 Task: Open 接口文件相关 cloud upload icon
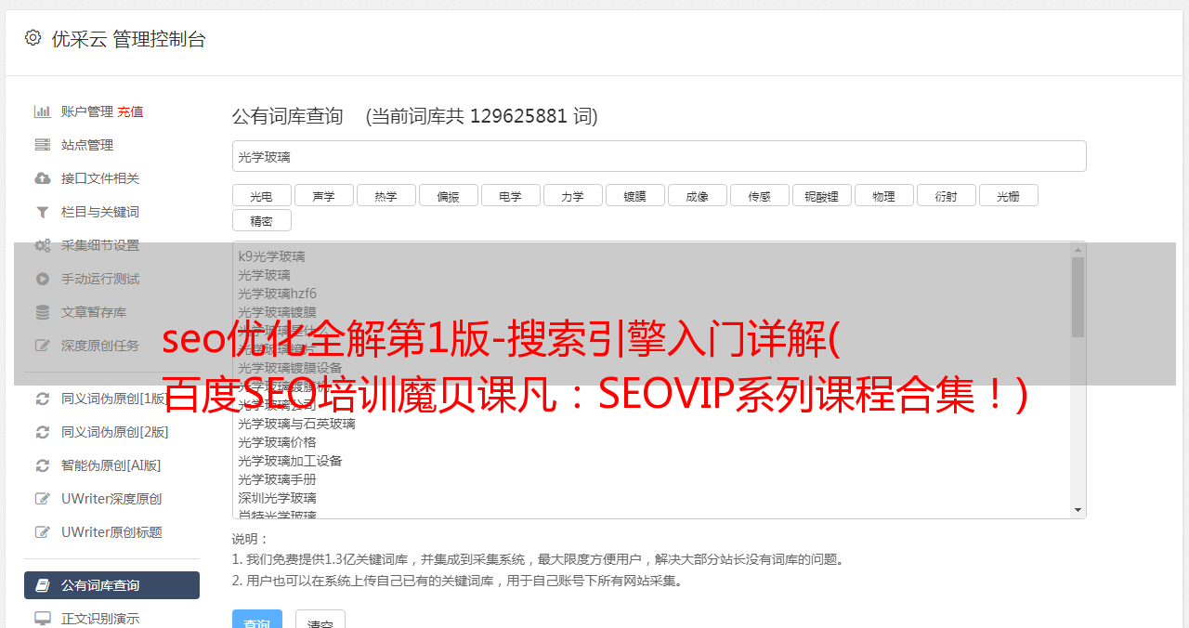point(42,178)
